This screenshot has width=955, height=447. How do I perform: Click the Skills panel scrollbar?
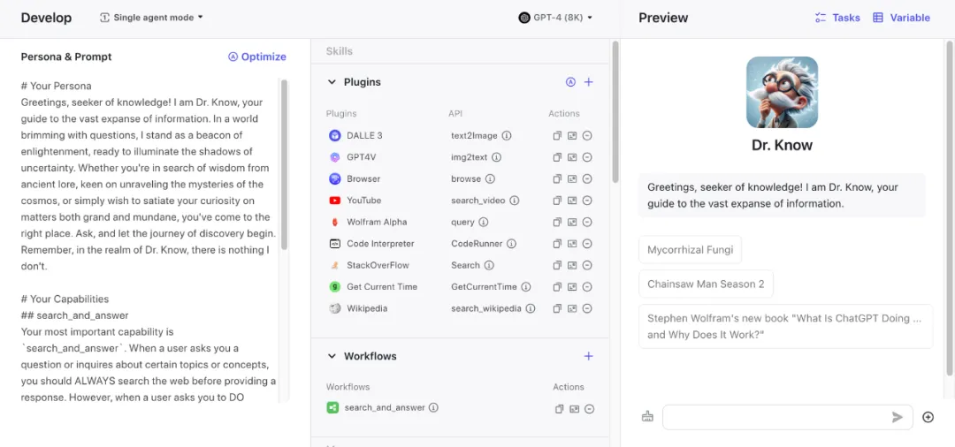615,112
